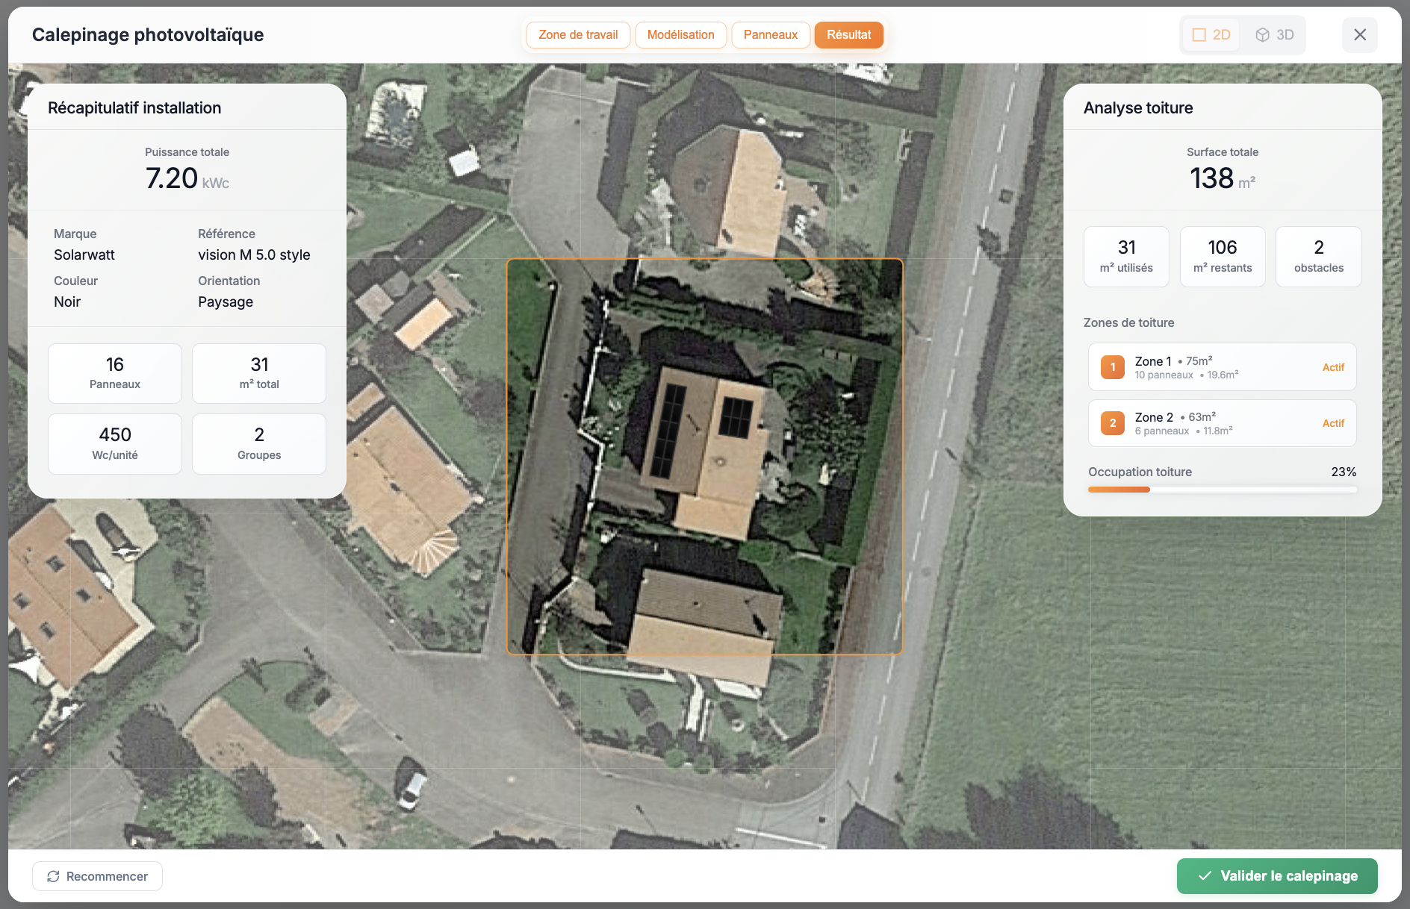Click the 106 m² restants card
Viewport: 1410px width, 909px height.
(x=1223, y=256)
